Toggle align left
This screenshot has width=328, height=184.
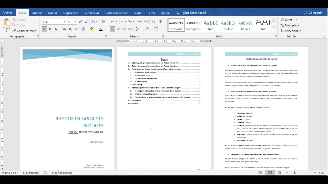(112, 29)
